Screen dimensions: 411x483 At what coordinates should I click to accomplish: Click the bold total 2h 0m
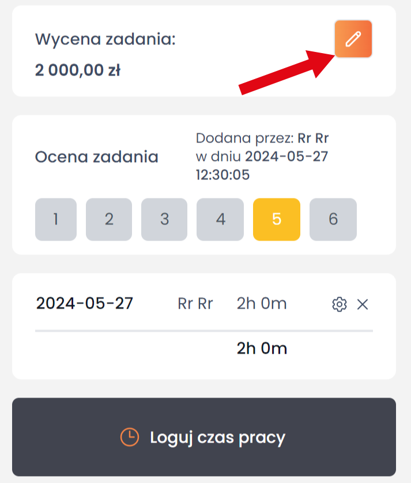[262, 348]
